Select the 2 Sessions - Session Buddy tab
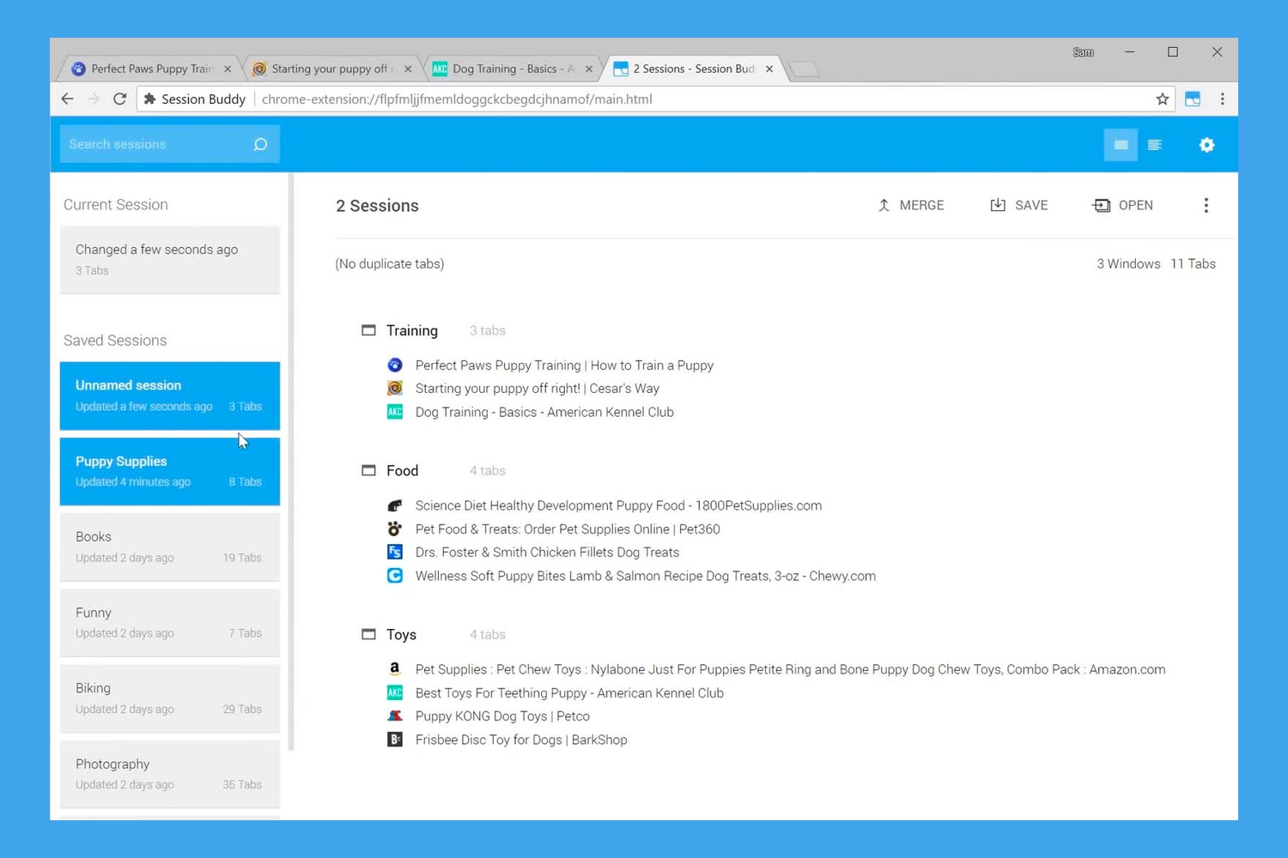The width and height of the screenshot is (1288, 858). coord(691,69)
